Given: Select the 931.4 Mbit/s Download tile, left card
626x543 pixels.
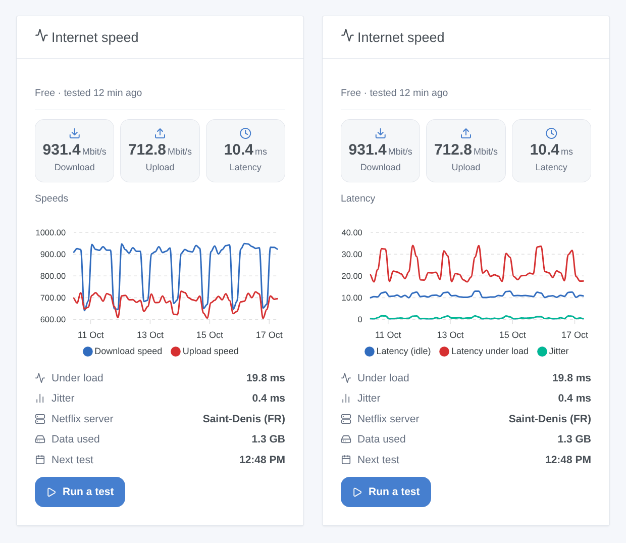Looking at the screenshot, I should point(75,151).
